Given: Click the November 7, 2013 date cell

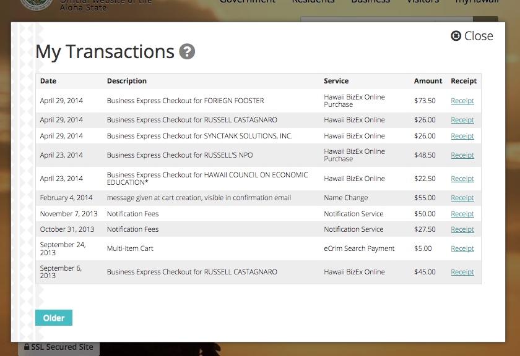Looking at the screenshot, I should point(69,214).
